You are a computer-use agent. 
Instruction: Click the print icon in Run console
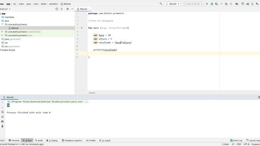pyautogui.click(x=2, y=122)
